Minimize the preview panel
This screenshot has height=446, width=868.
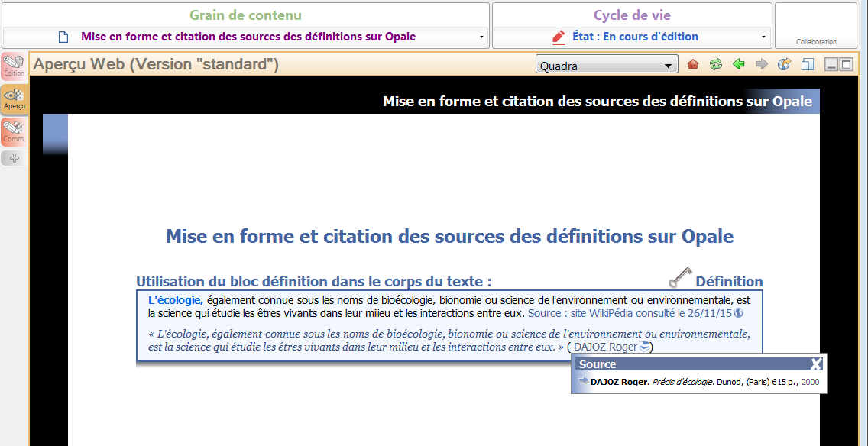[831, 65]
